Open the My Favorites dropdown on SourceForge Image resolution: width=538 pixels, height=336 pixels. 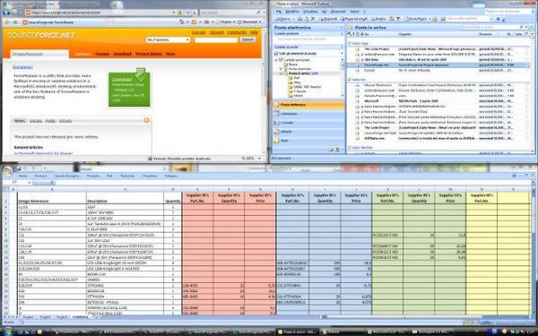(x=169, y=39)
